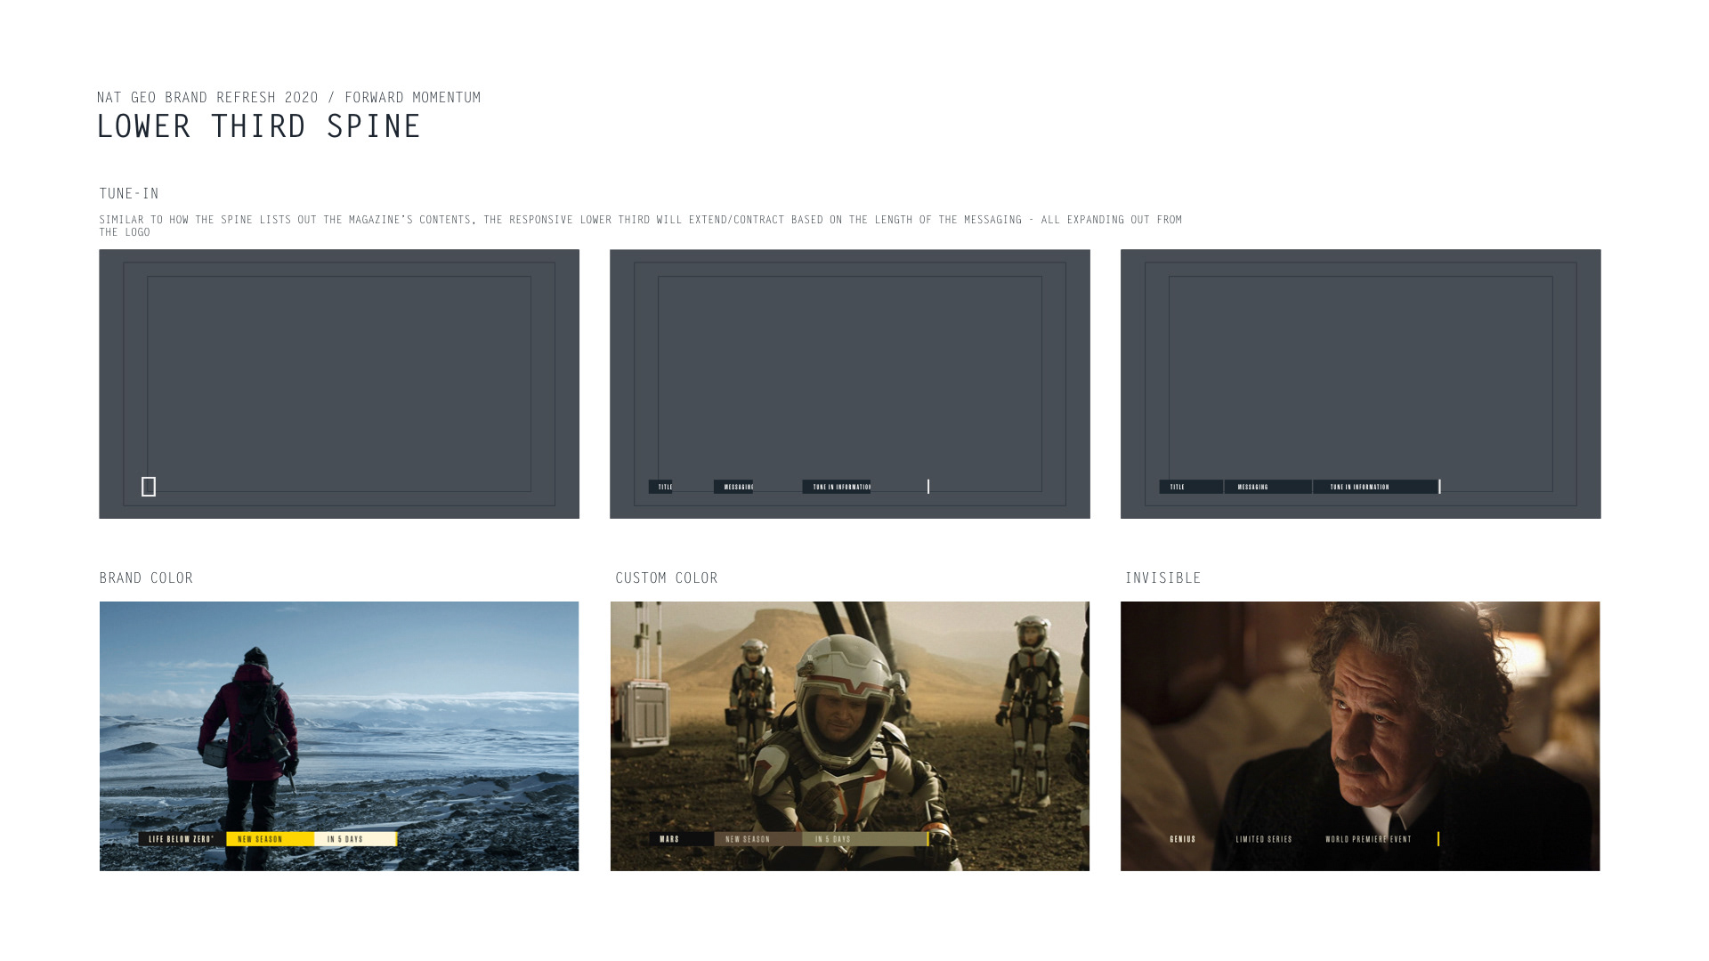Viewport: 1709px width, 961px height.
Task: Click the CUSTOM COLOR section label
Action: tap(666, 578)
